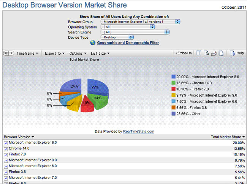Open the Search Engine dropdown

(135, 32)
